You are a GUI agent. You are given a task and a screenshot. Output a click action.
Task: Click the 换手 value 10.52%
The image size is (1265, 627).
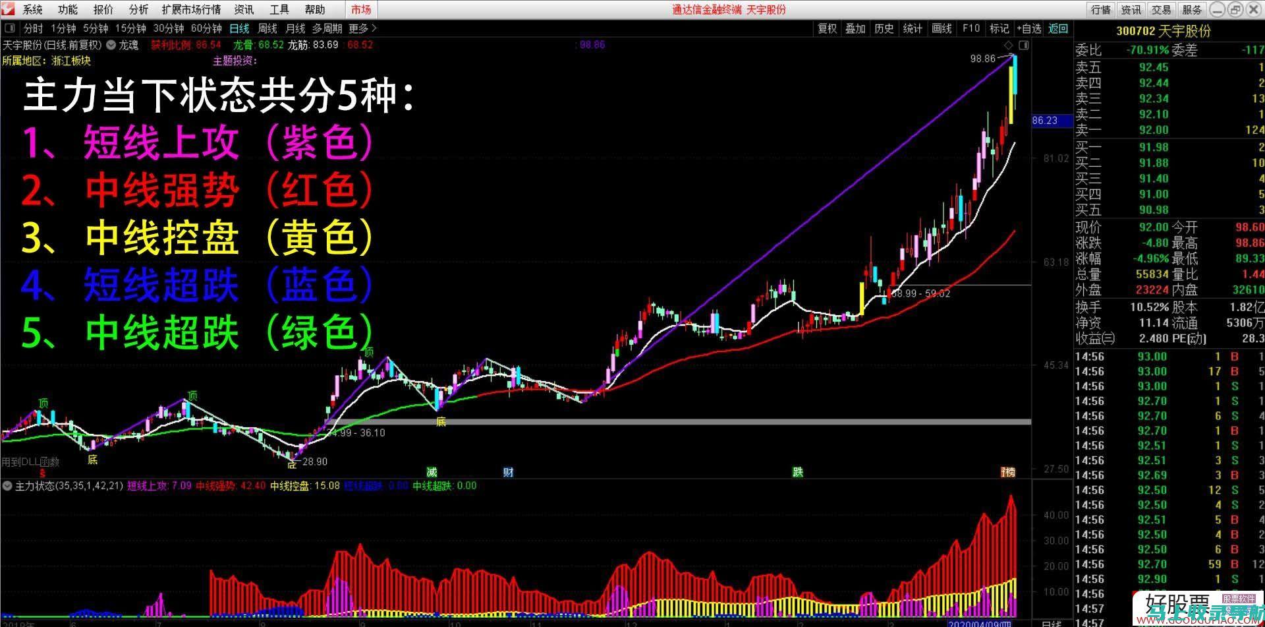[x=1149, y=307]
